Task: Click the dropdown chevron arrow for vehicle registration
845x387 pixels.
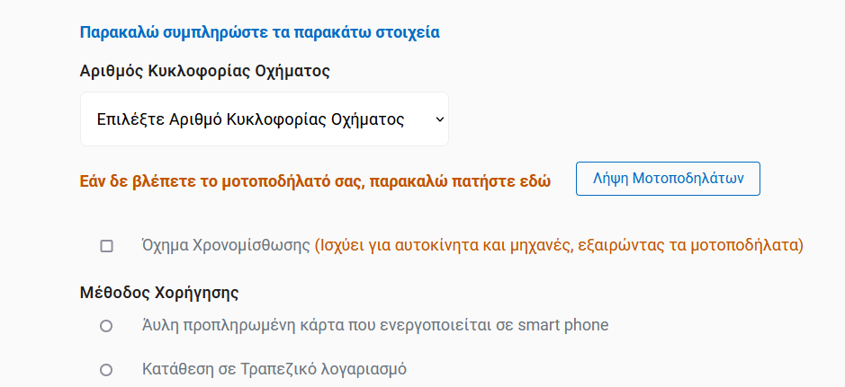Action: pos(440,119)
